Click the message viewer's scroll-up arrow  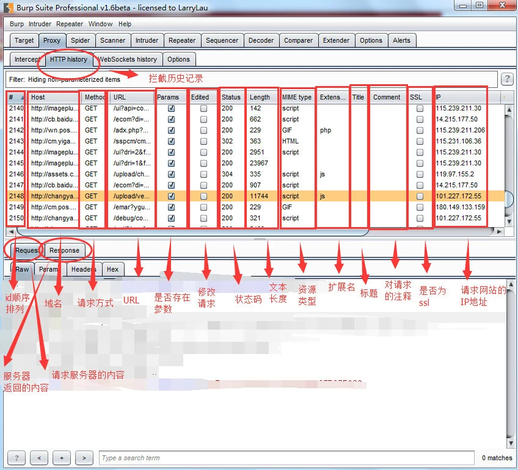coord(511,284)
